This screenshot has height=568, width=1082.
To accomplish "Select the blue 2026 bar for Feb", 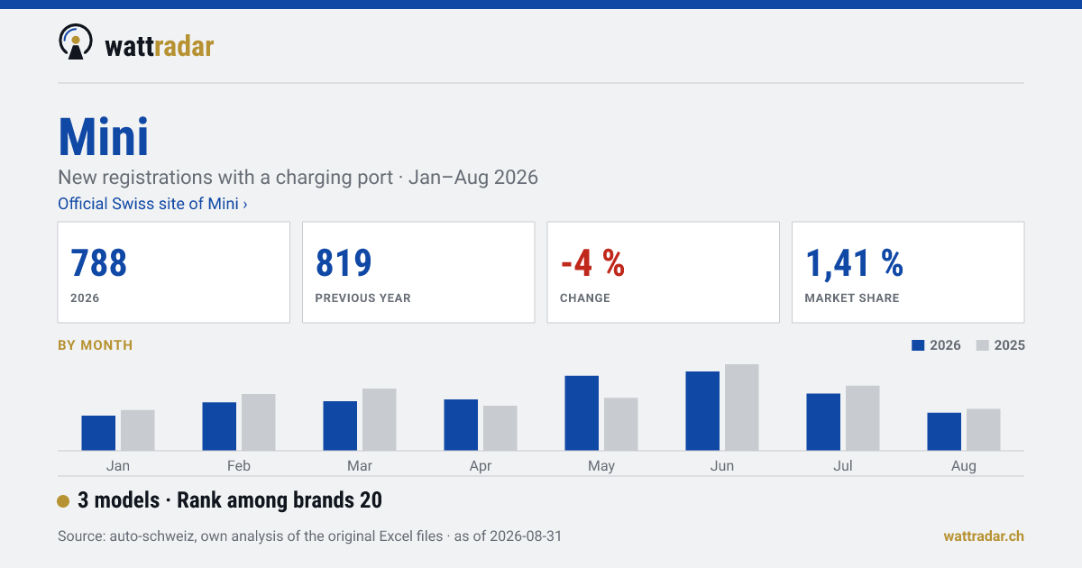I will coord(219,426).
